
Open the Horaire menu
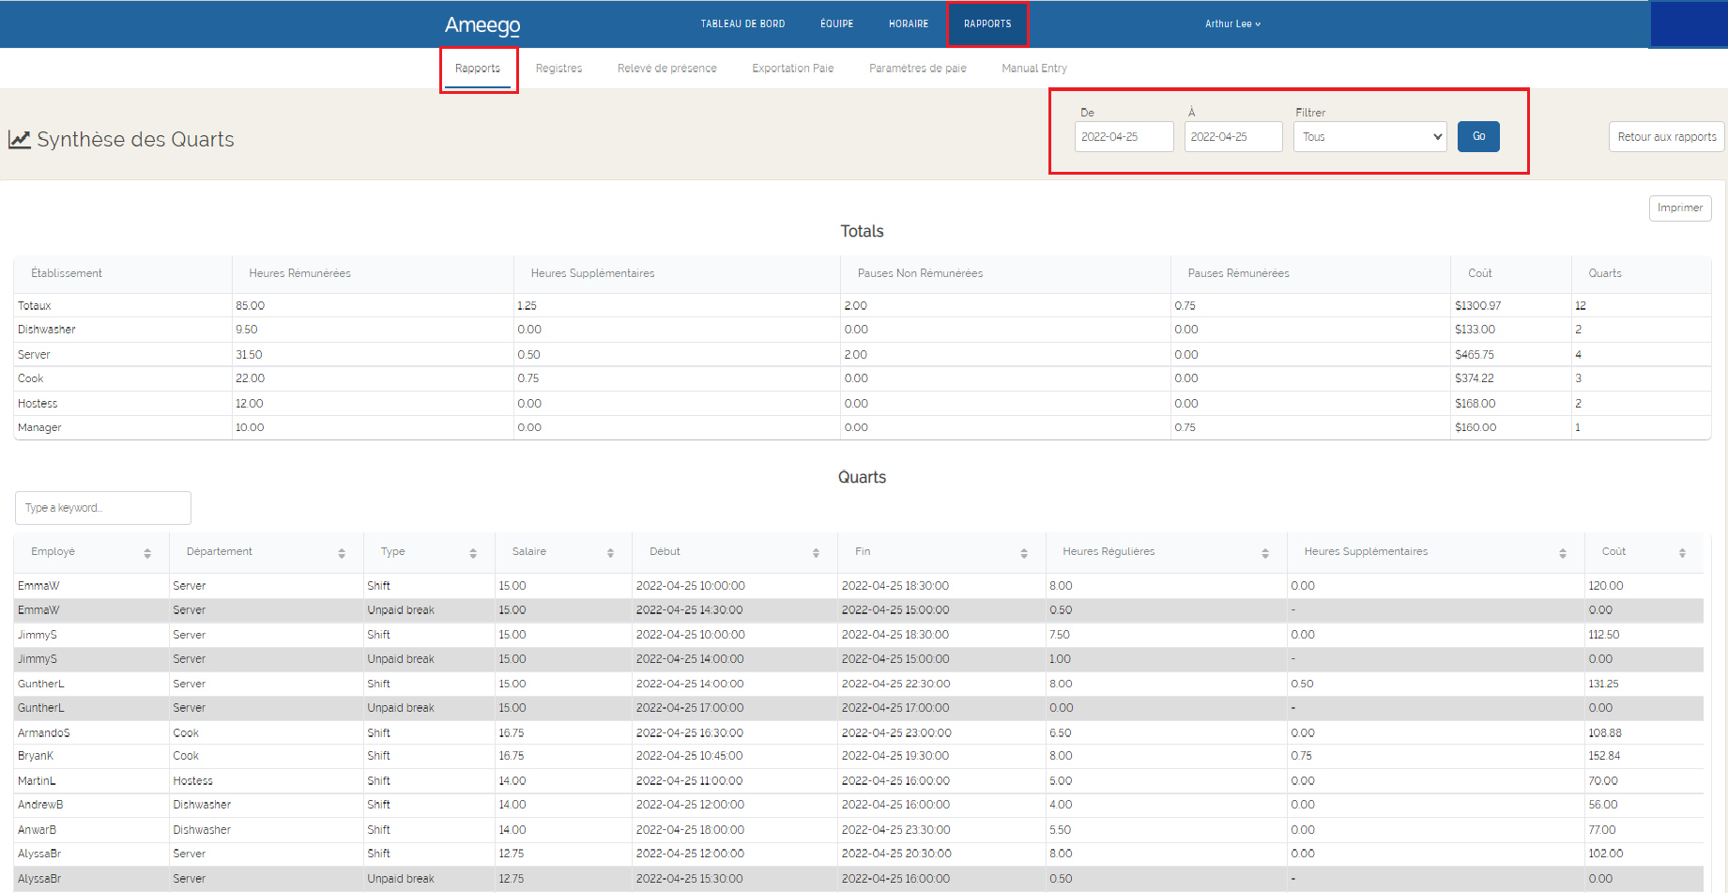(908, 24)
